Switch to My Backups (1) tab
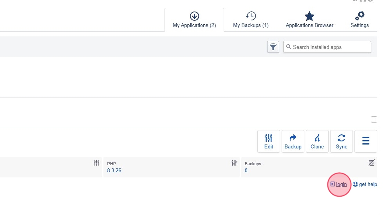 (251, 20)
